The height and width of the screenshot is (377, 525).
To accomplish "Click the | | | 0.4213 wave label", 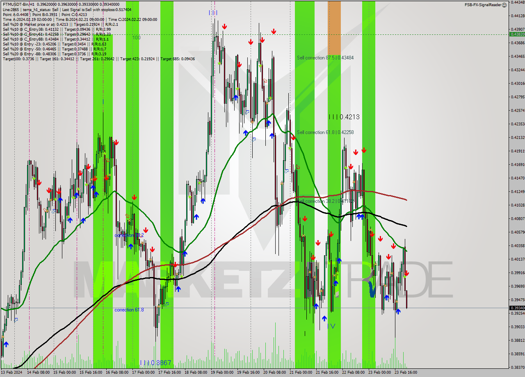I will pyautogui.click(x=344, y=117).
